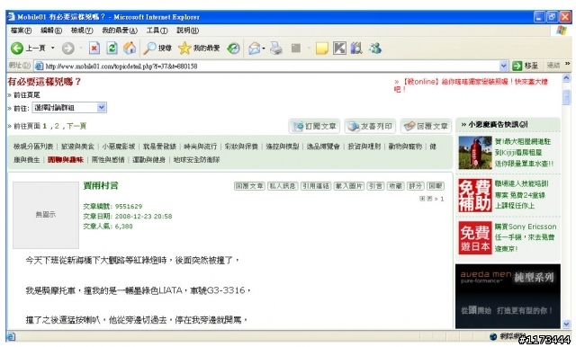Open the red 閒聊與趣味 category link
576x347 pixels.
click(66, 160)
